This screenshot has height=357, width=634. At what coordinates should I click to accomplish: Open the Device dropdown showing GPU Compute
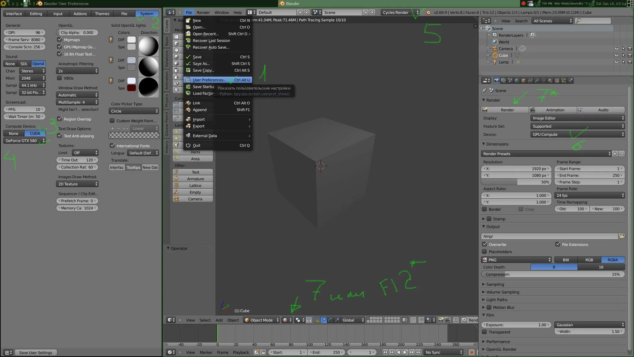577,134
